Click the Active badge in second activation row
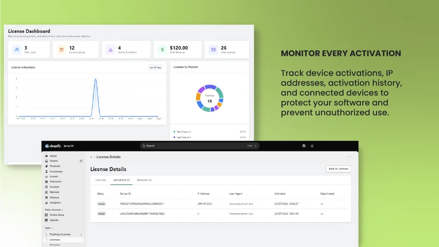Viewport: 439px width, 247px height. click(x=102, y=214)
